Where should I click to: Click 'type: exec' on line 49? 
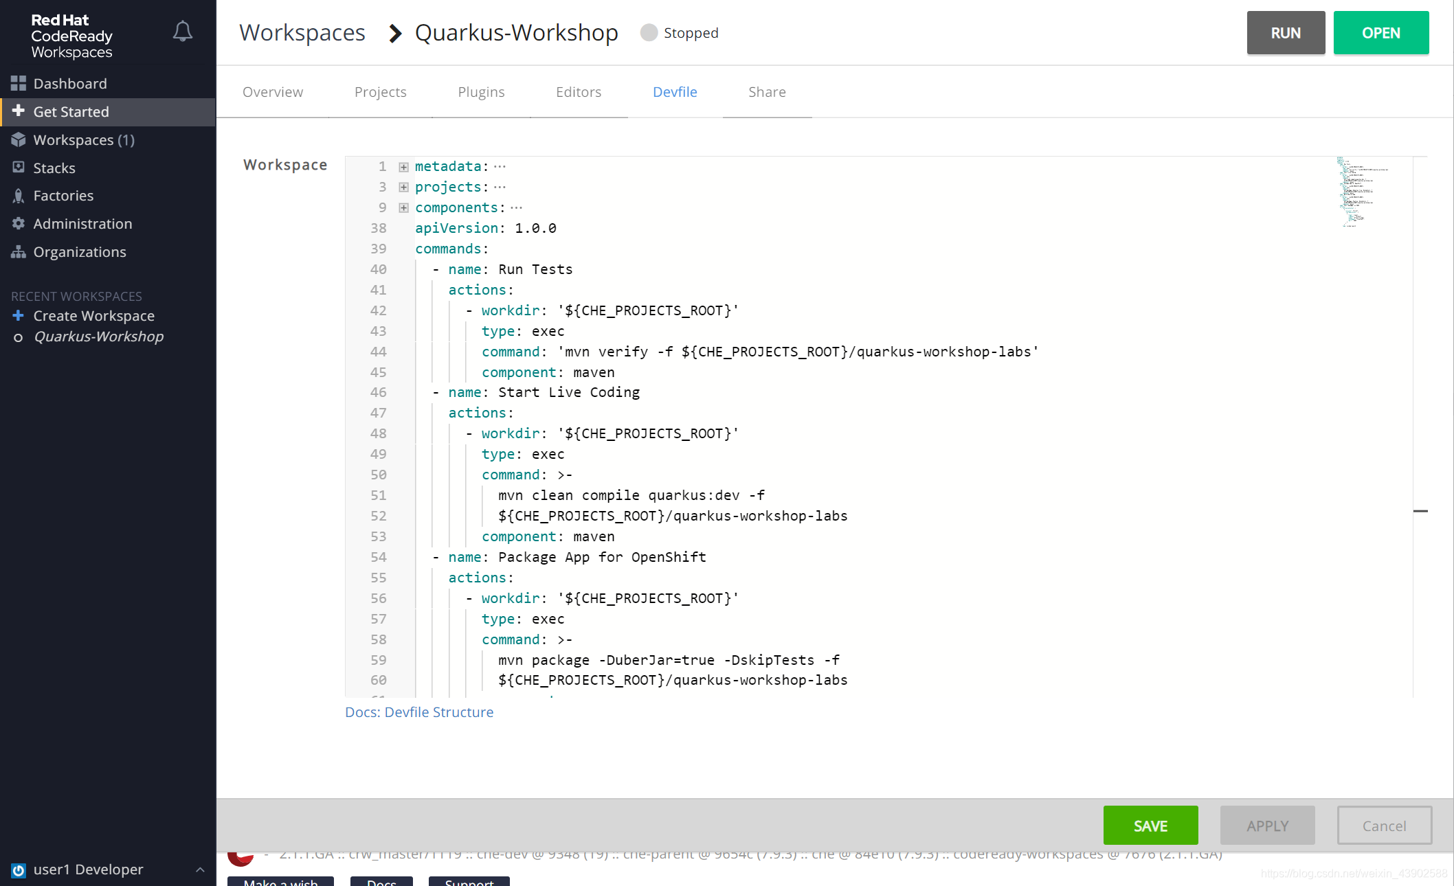(523, 454)
